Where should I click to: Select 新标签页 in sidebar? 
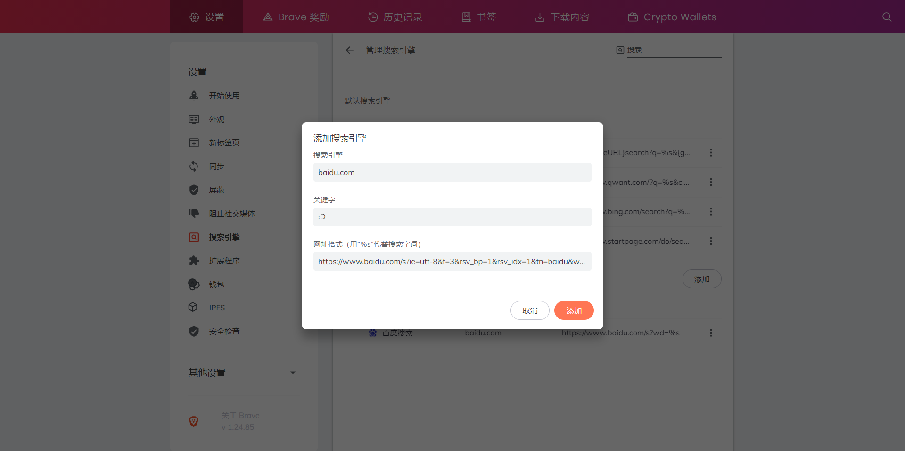224,142
